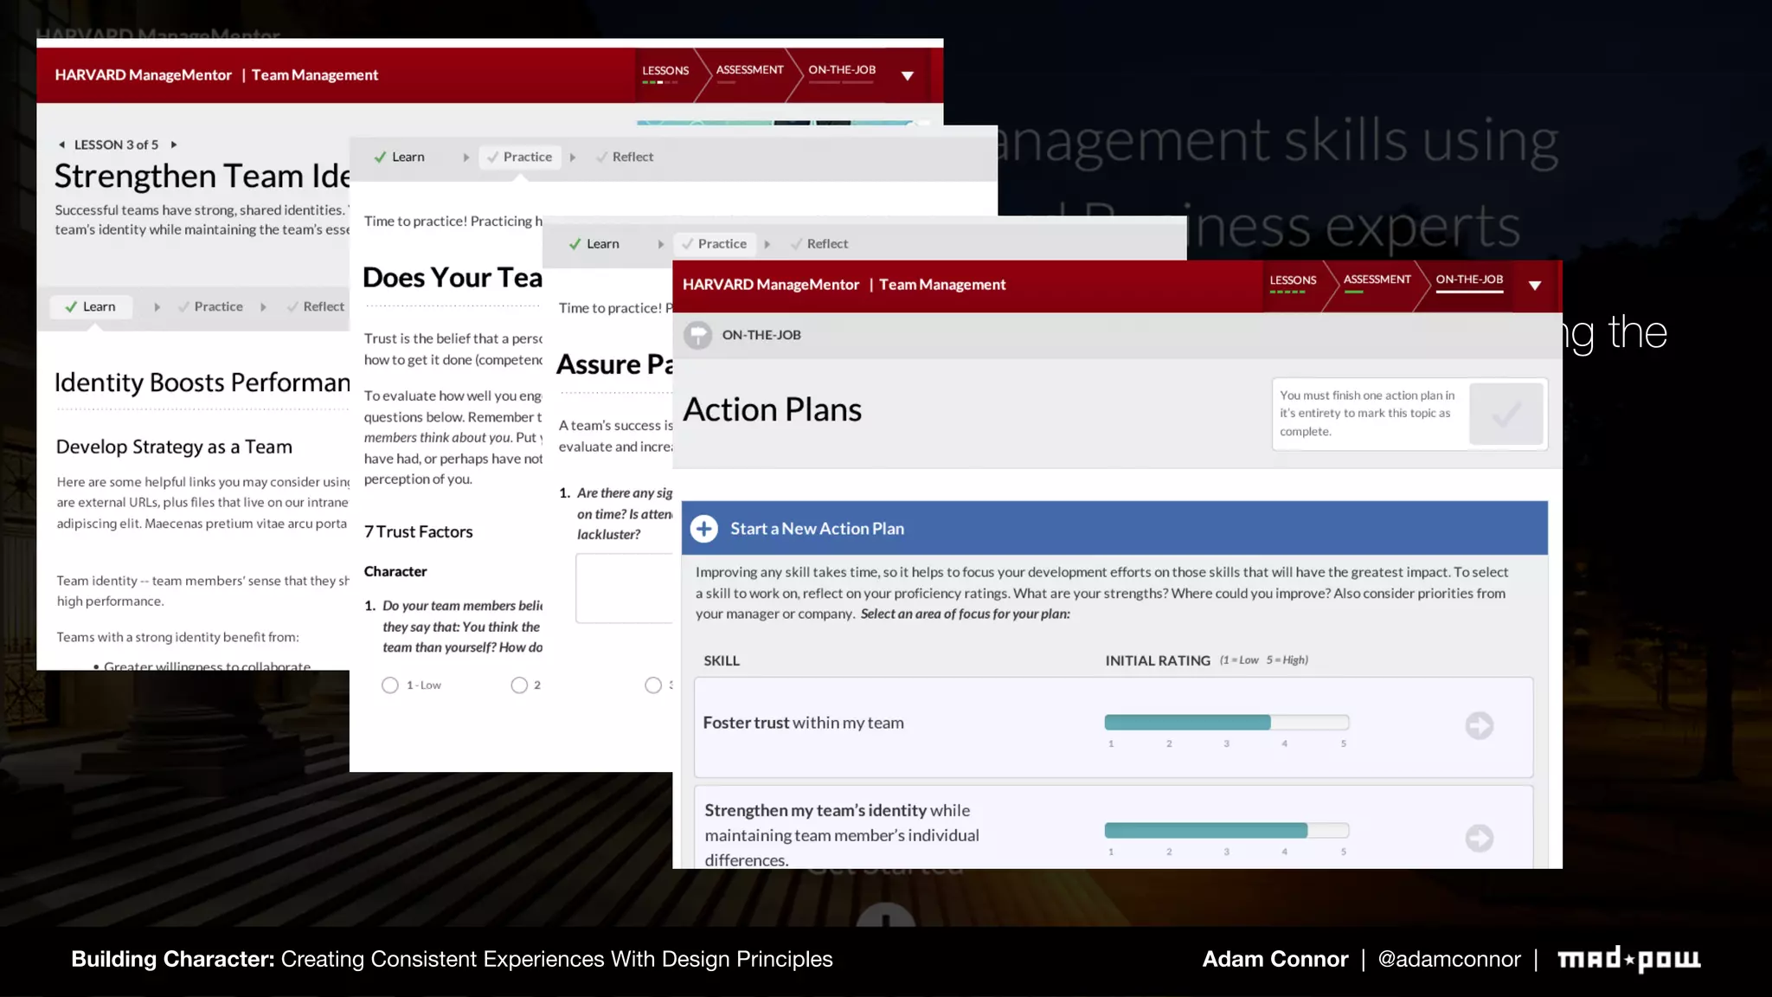Image resolution: width=1772 pixels, height=997 pixels.
Task: Select the rating 2 radio button
Action: [519, 685]
